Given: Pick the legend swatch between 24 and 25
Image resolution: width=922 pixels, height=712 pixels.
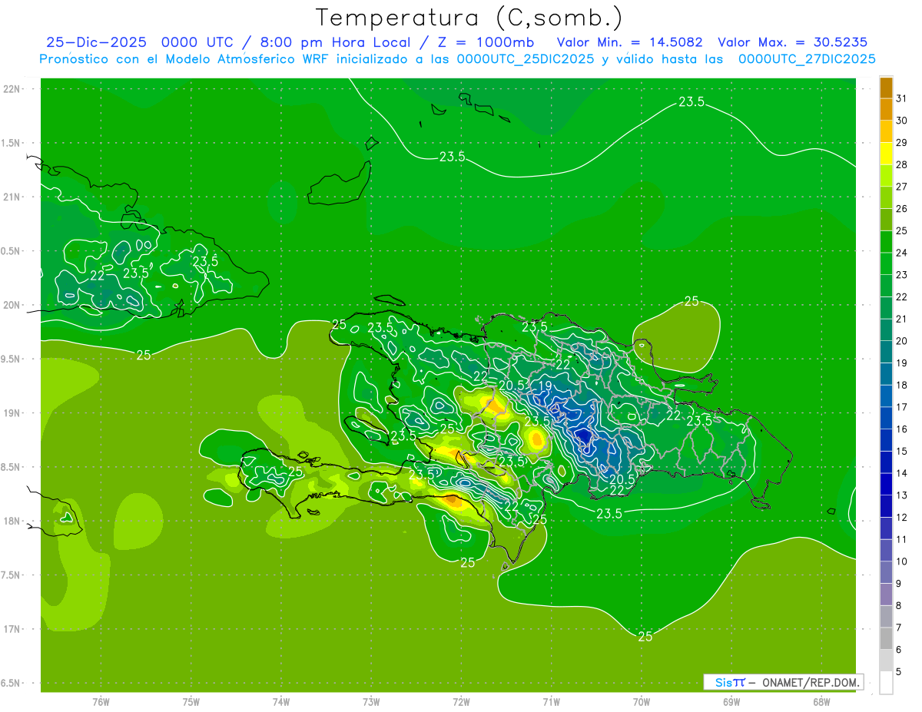Looking at the screenshot, I should (886, 241).
